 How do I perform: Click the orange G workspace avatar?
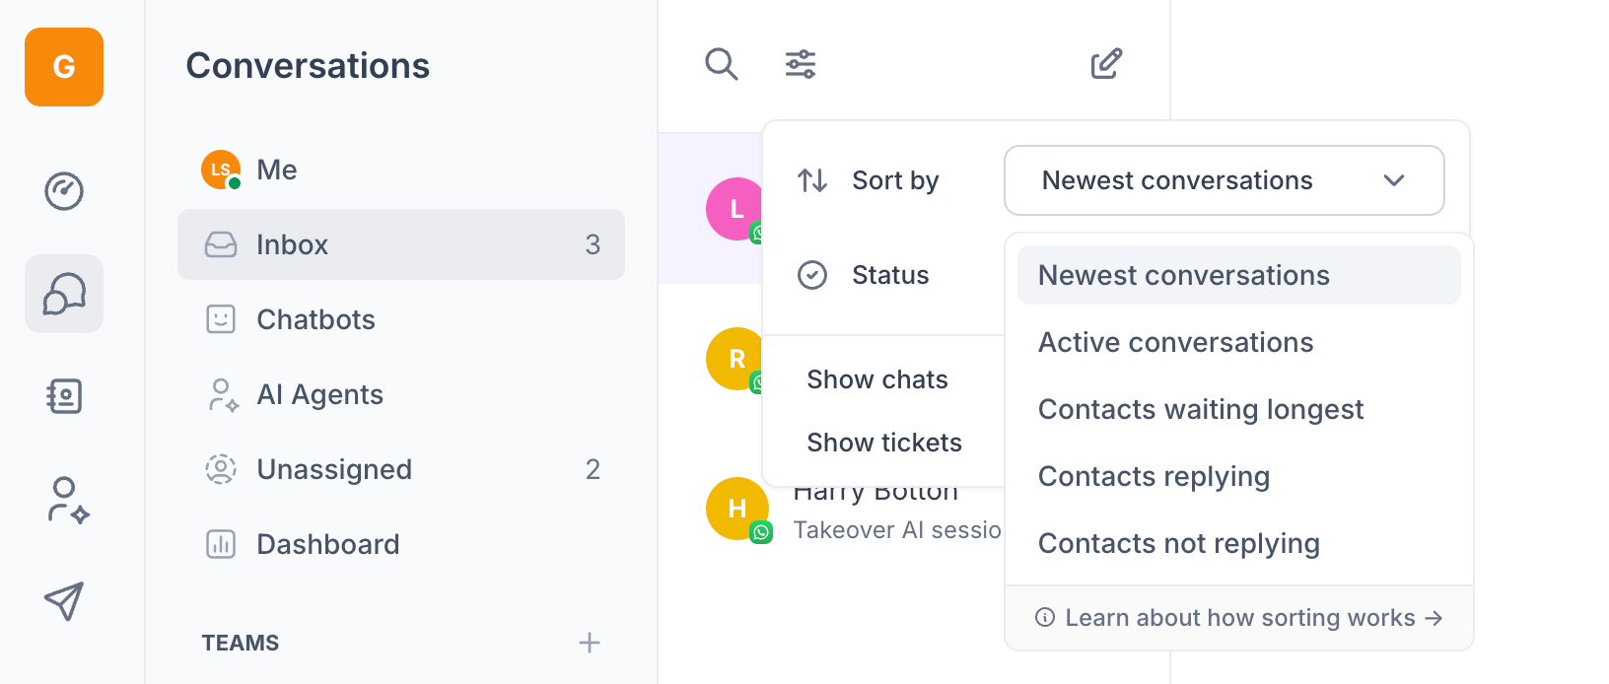[64, 67]
